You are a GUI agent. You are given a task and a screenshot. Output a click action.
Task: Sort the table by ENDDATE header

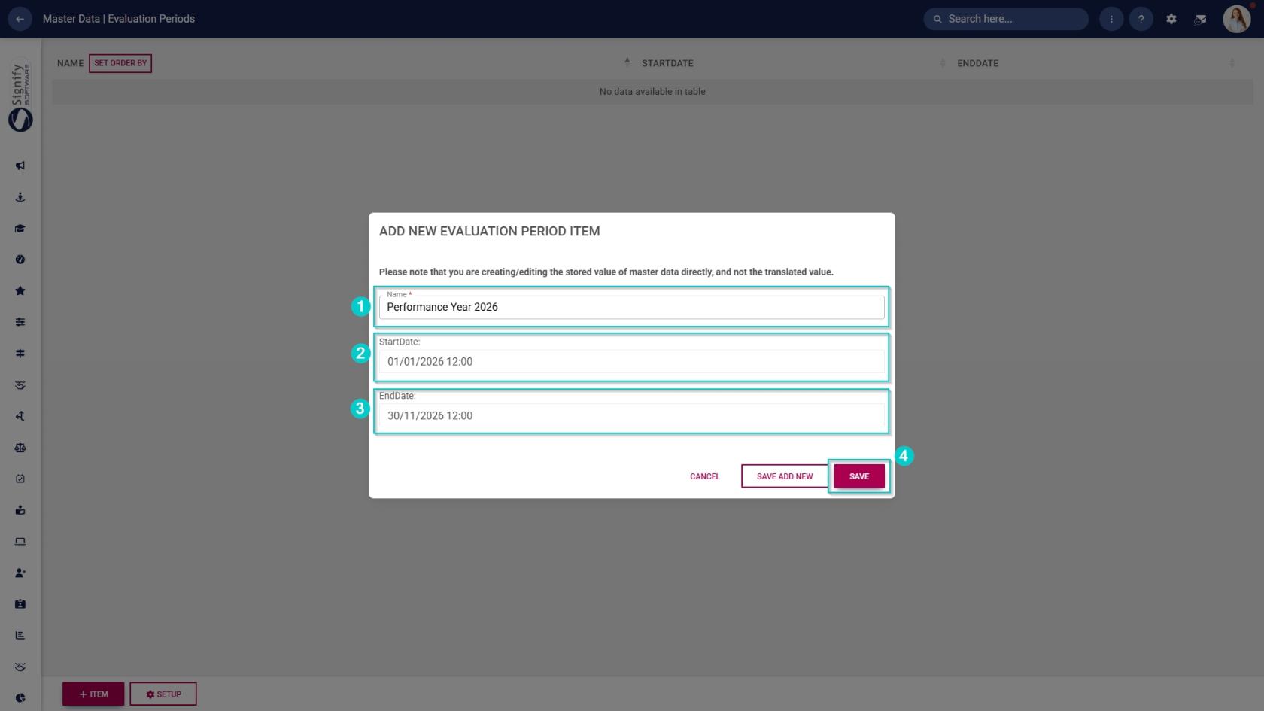point(977,63)
